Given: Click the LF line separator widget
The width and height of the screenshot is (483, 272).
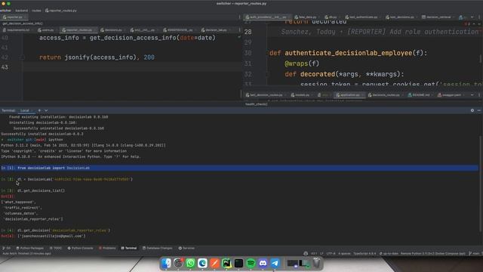Looking at the screenshot, I should (x=321, y=254).
